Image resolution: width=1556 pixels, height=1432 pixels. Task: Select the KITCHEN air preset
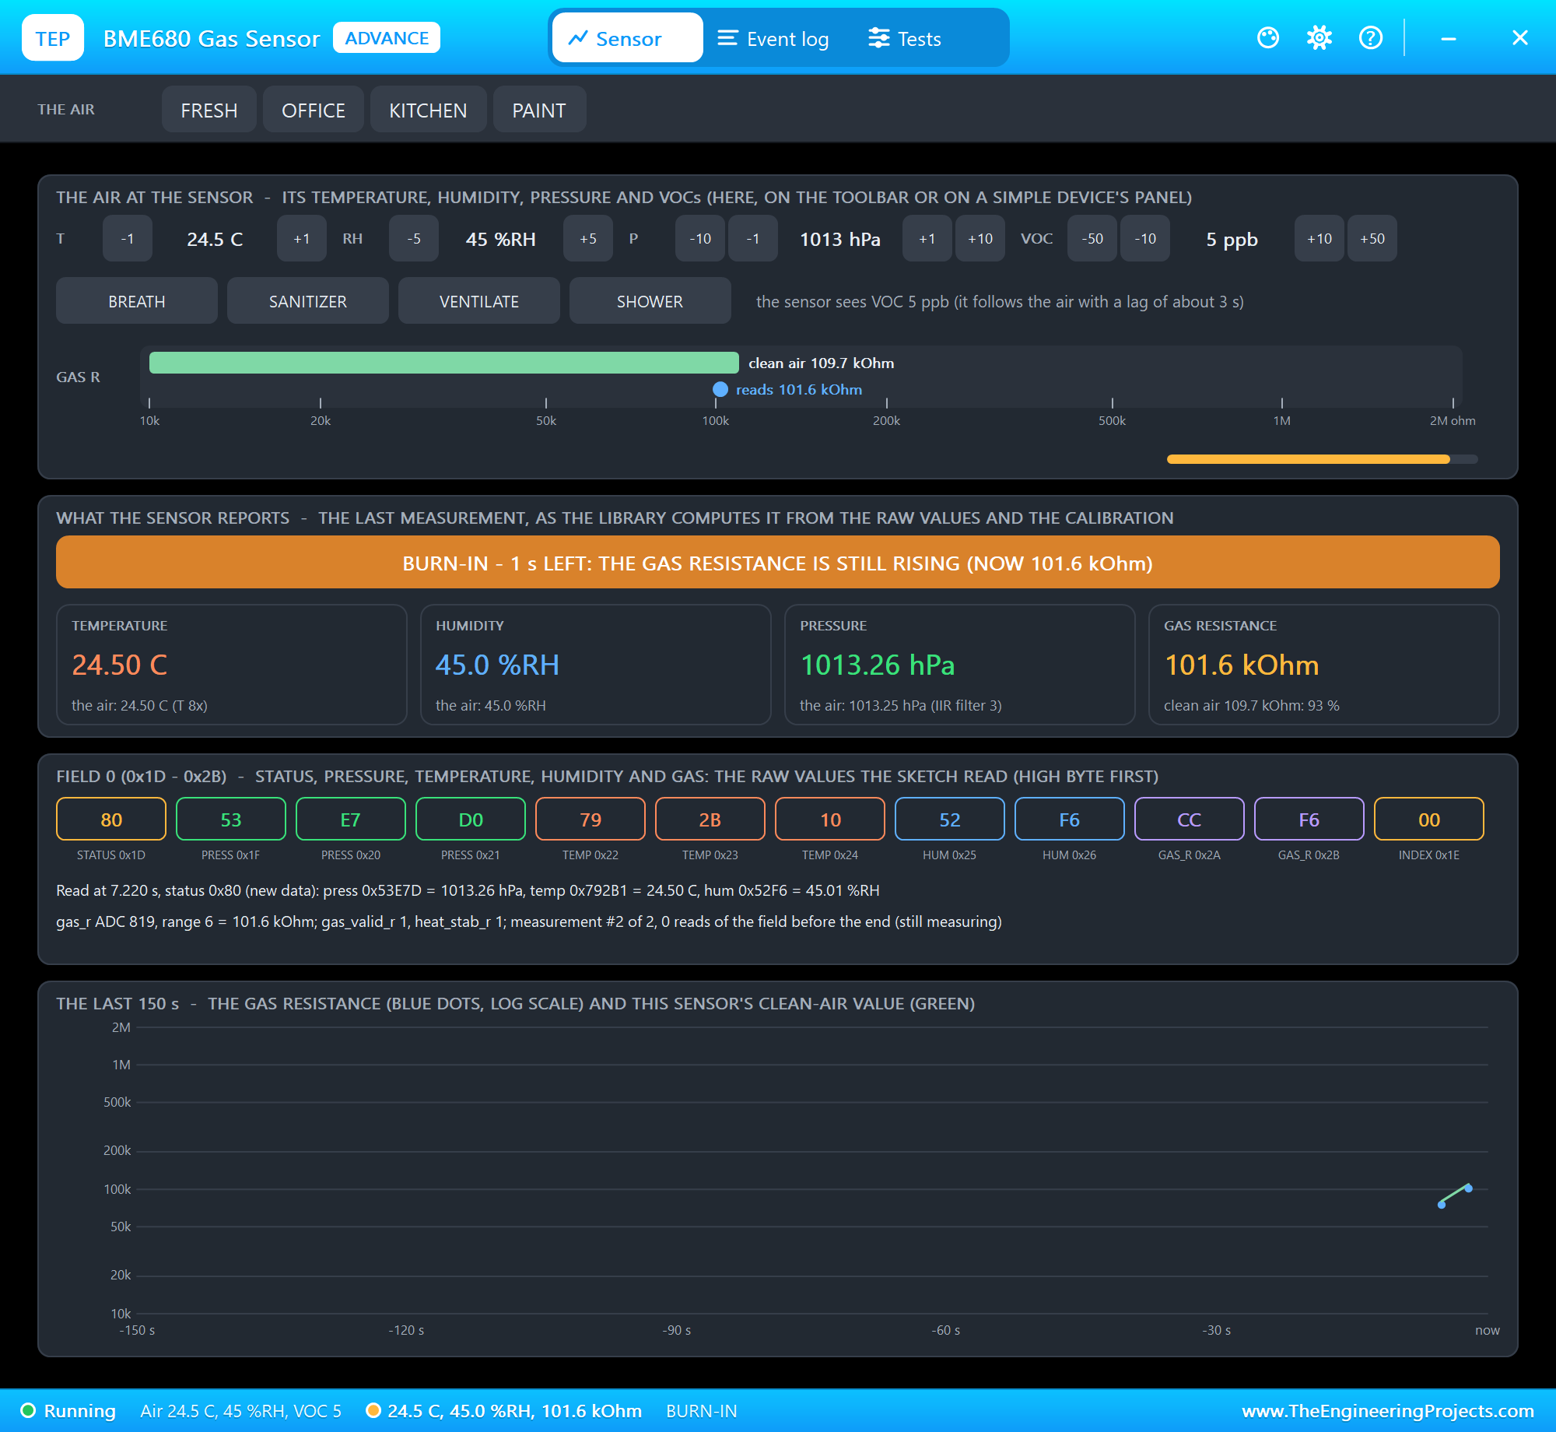point(428,110)
